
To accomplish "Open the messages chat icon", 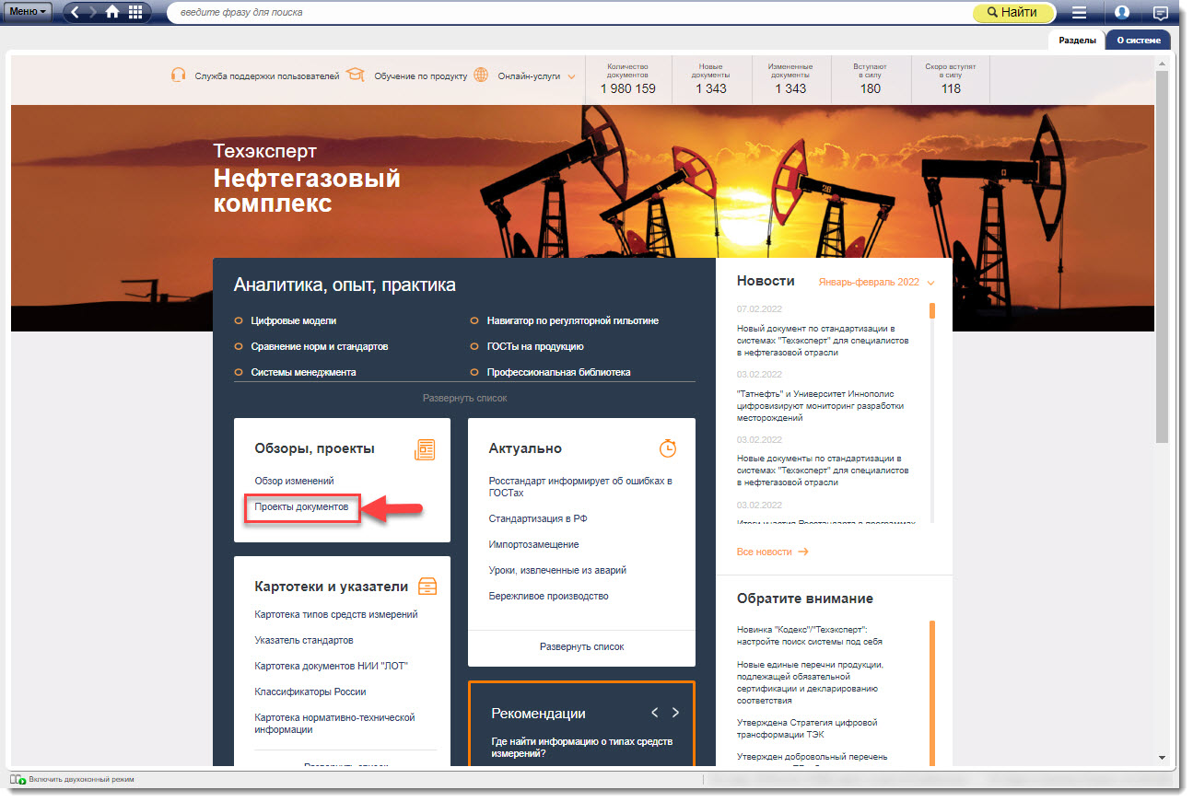I will (x=1161, y=13).
